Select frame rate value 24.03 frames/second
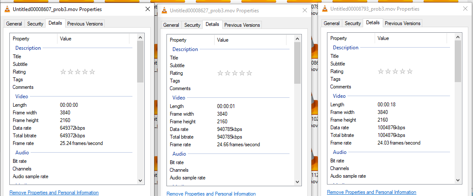This screenshot has width=473, height=196. tap(399, 143)
